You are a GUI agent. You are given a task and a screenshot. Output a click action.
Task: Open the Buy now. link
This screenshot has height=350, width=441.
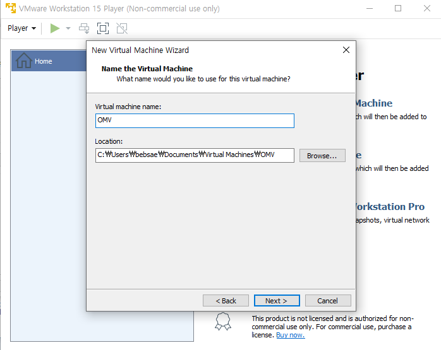291,335
